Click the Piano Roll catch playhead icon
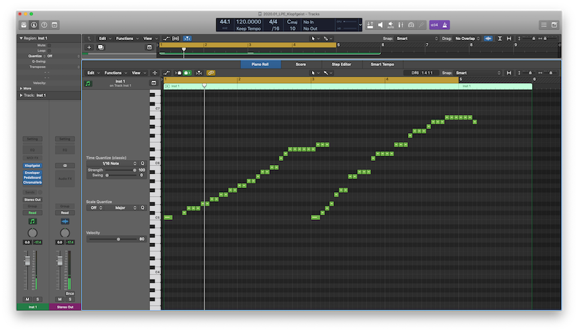Viewport: 578px width, 332px height. click(199, 73)
